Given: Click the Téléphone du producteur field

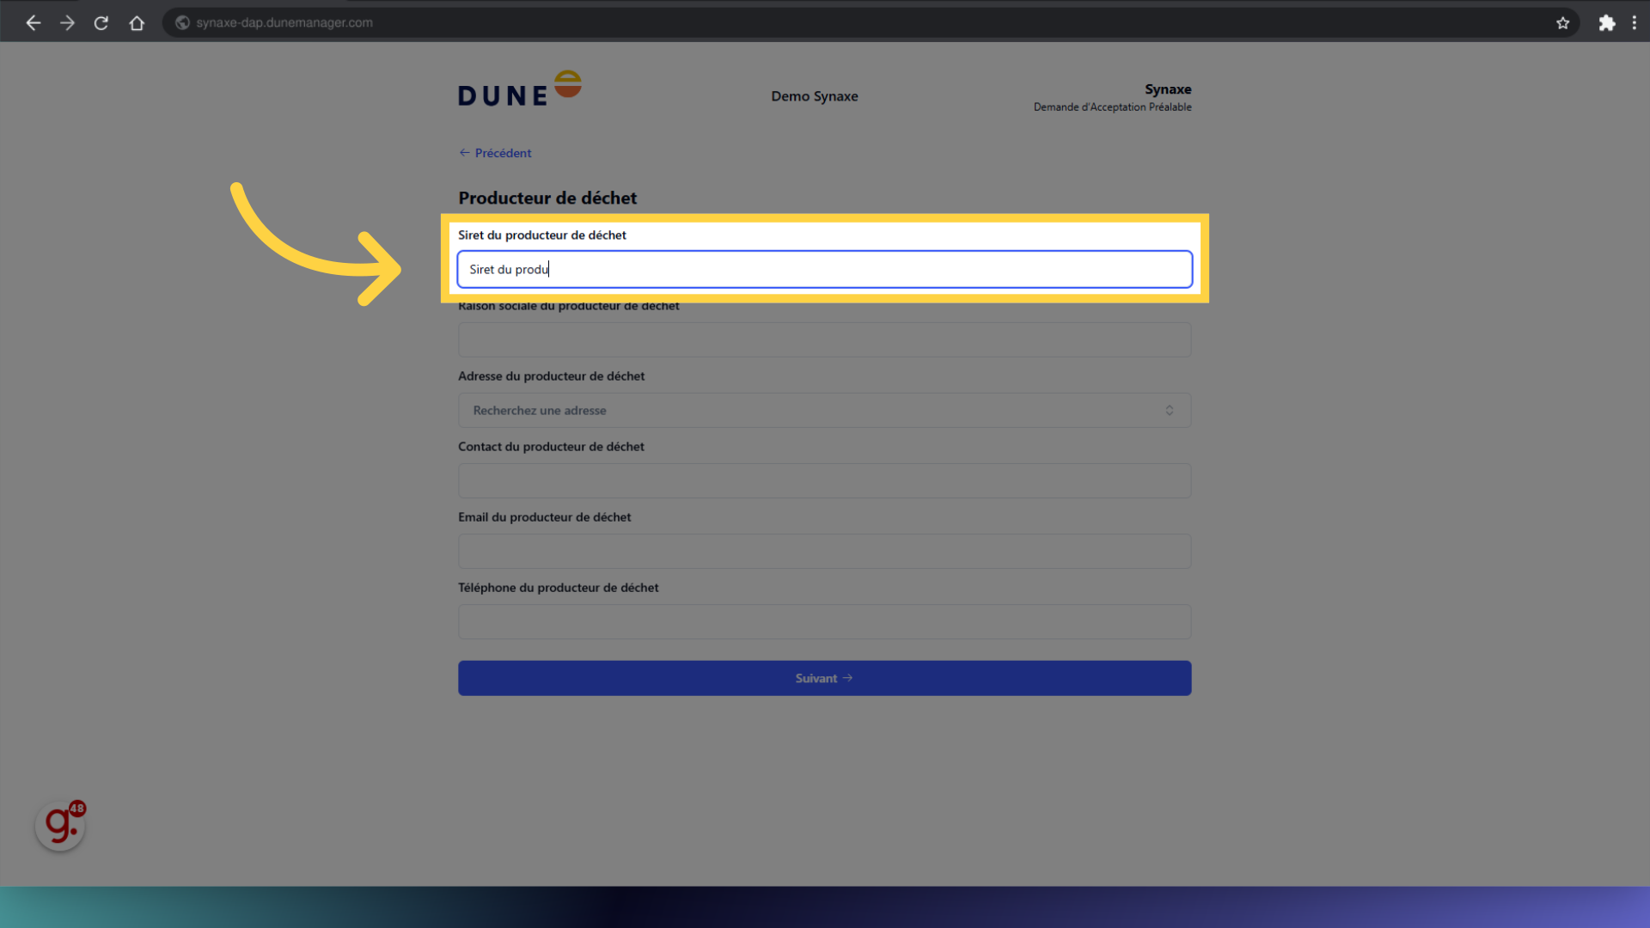Looking at the screenshot, I should [x=823, y=622].
